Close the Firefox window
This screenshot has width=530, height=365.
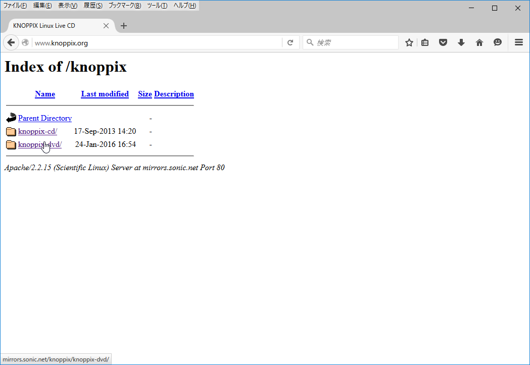click(517, 8)
